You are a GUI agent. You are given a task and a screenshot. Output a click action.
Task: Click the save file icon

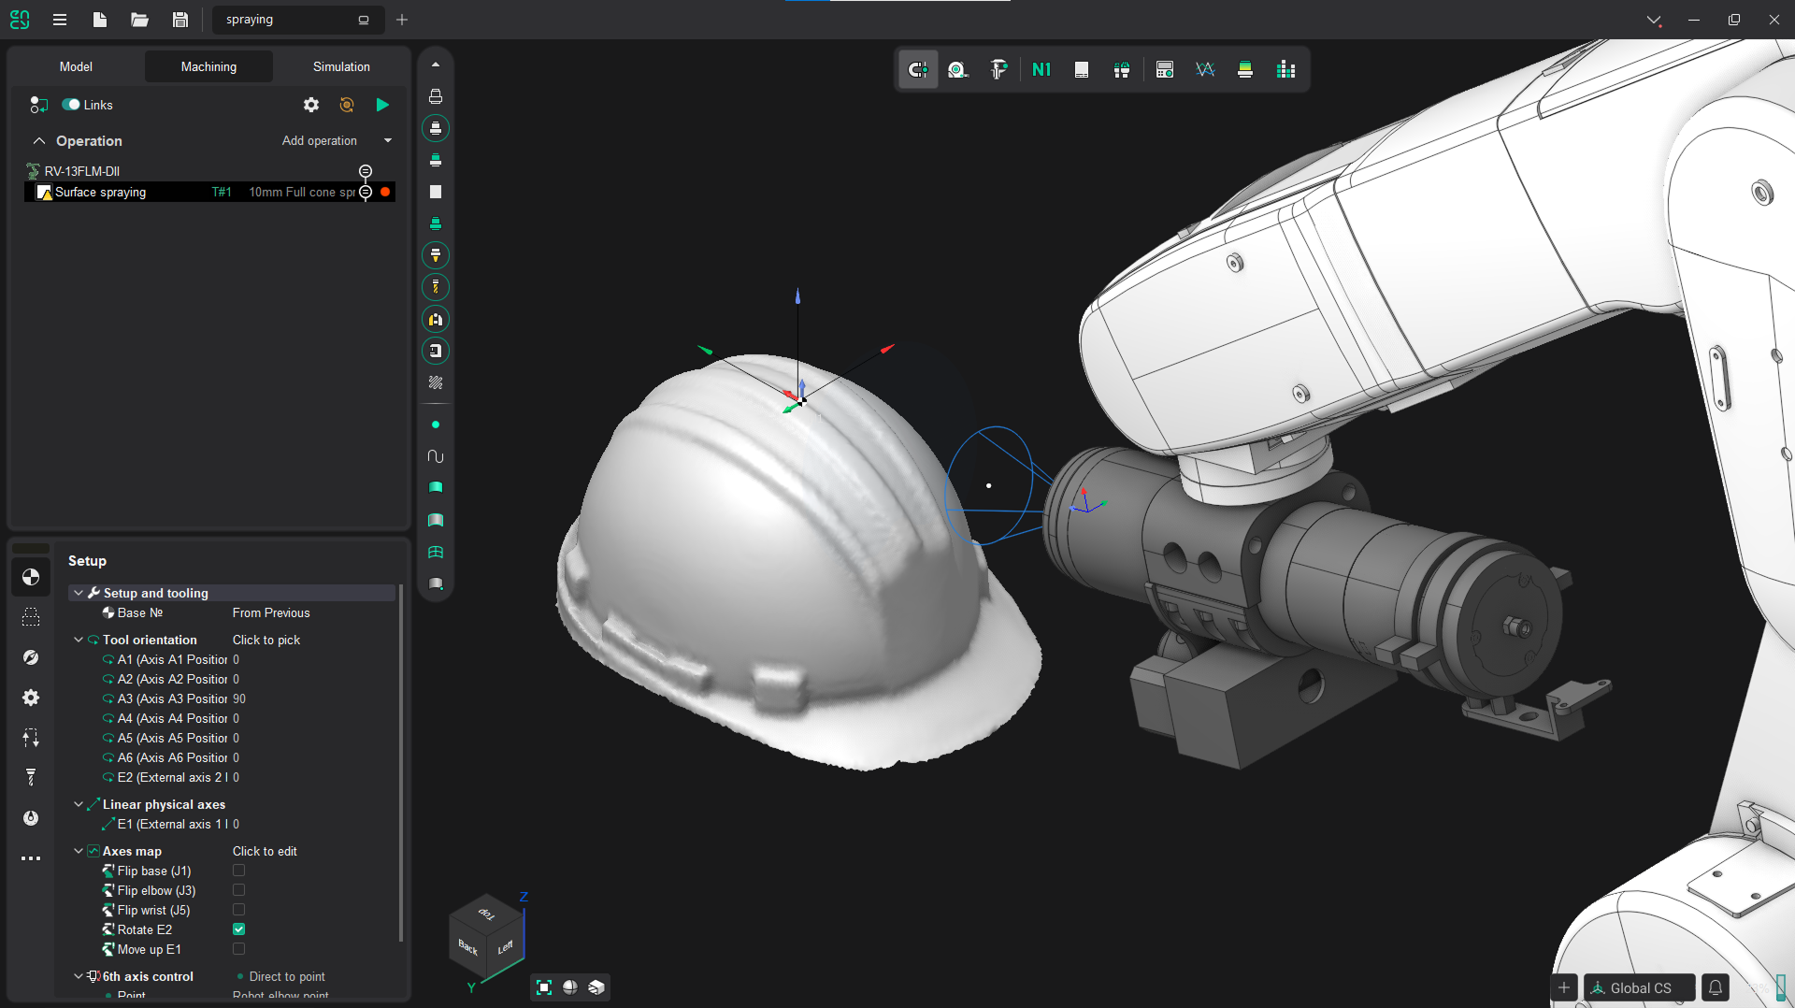point(180,20)
